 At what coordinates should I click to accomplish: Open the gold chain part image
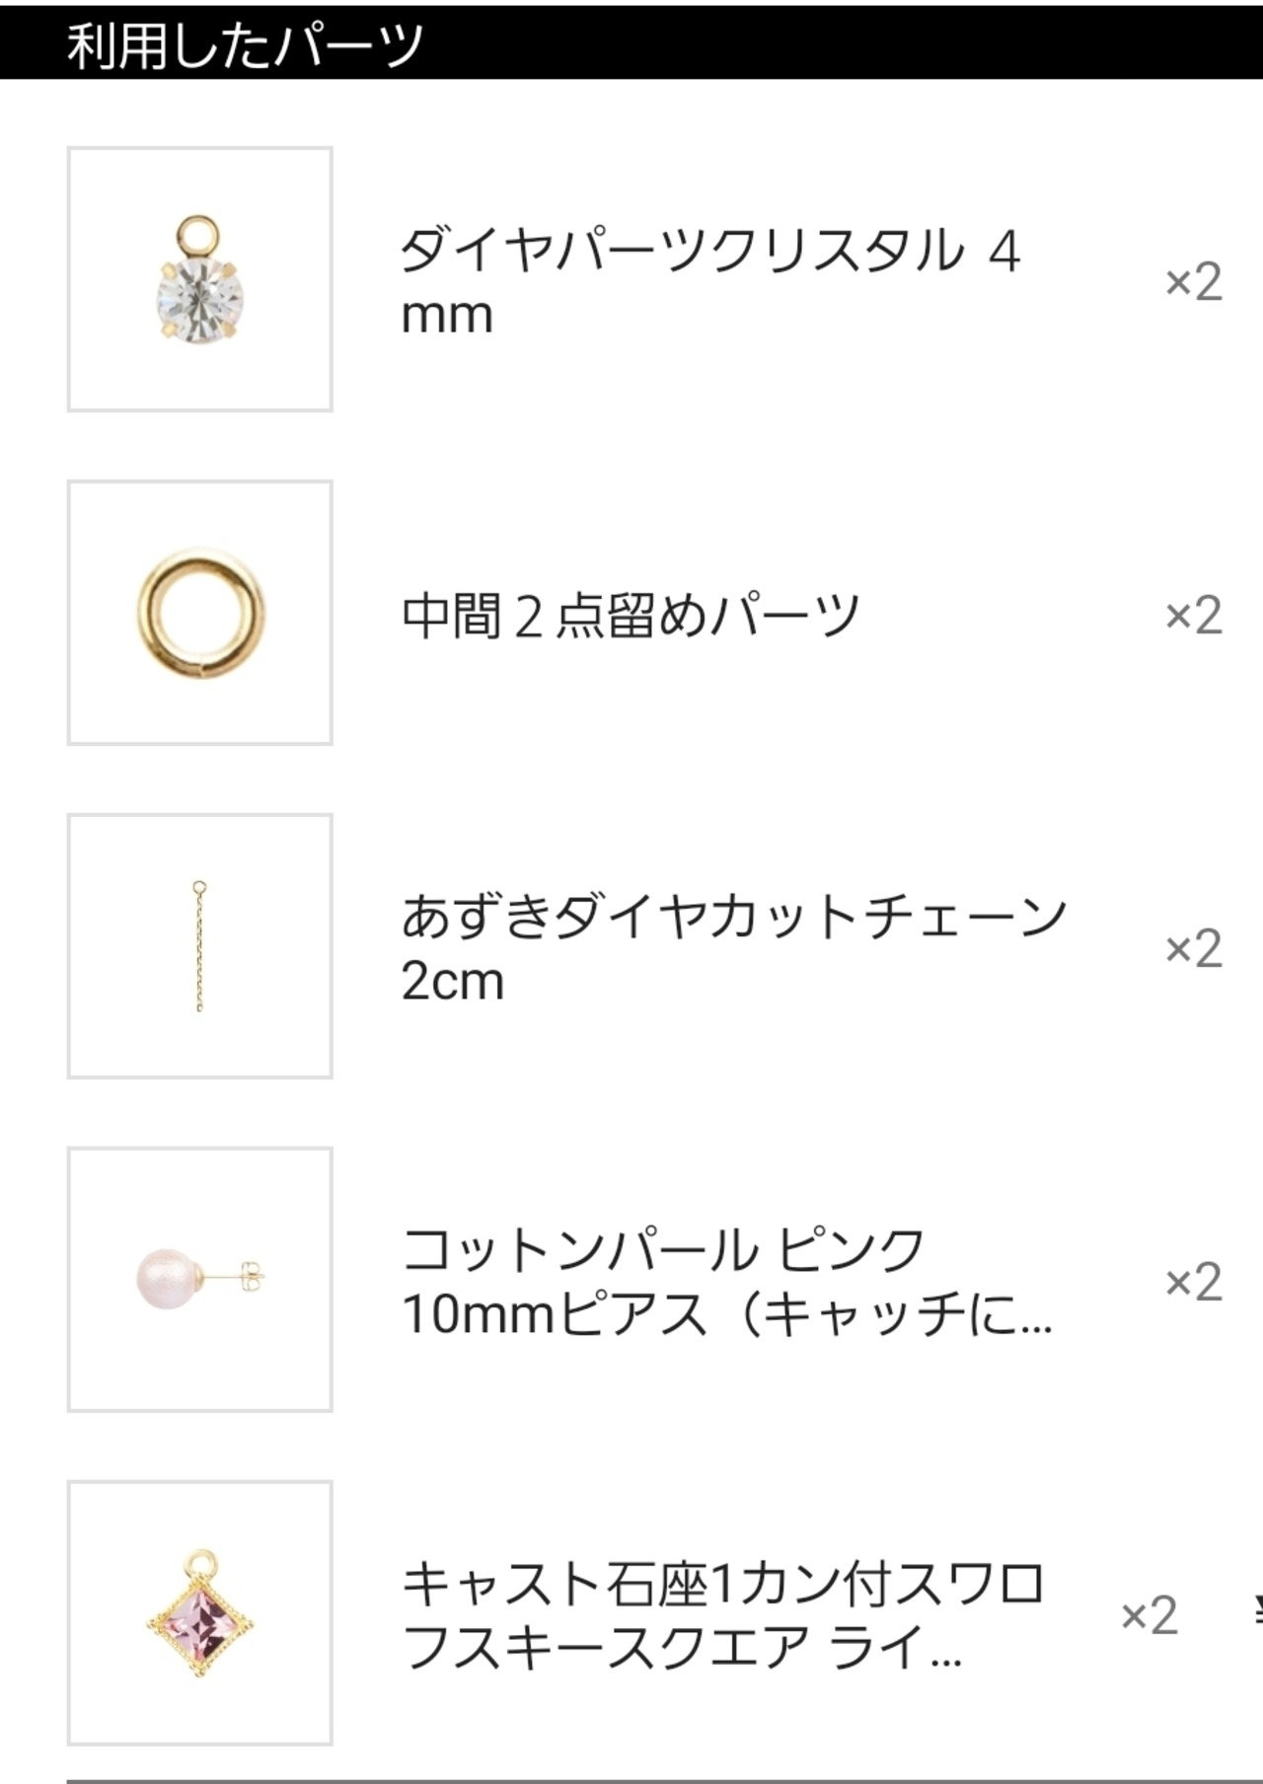point(200,946)
